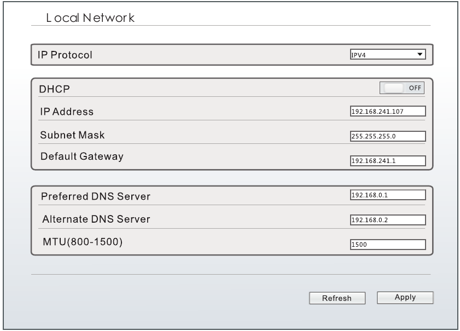Click the IP Address input field
The image size is (460, 331).
[388, 111]
